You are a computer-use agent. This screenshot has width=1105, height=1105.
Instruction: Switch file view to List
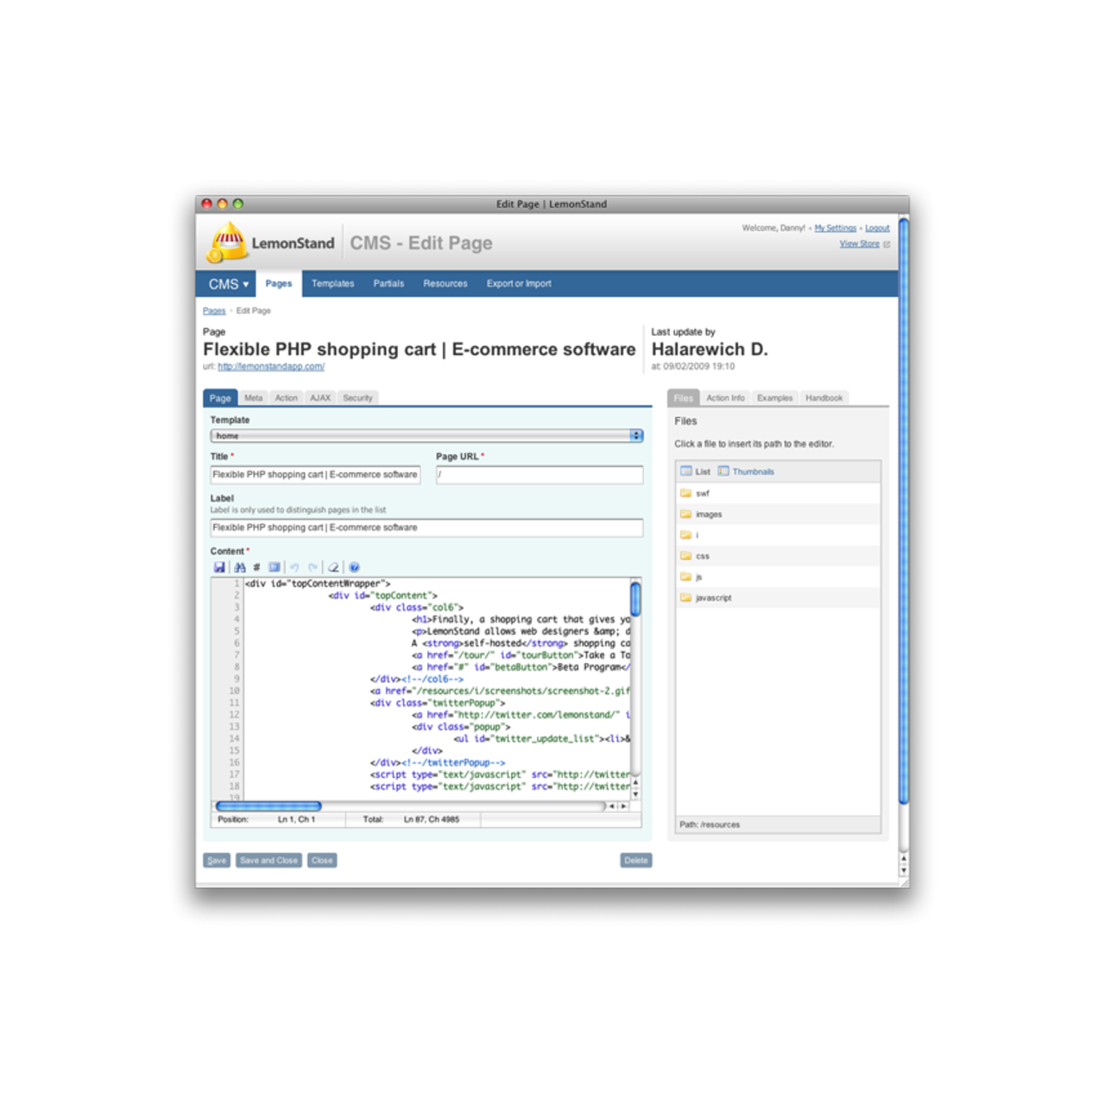coord(696,471)
